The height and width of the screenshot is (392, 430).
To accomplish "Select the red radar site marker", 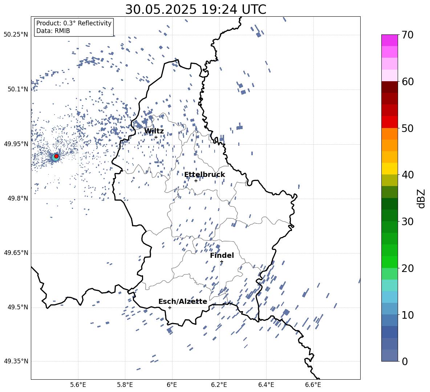I will [56, 156].
